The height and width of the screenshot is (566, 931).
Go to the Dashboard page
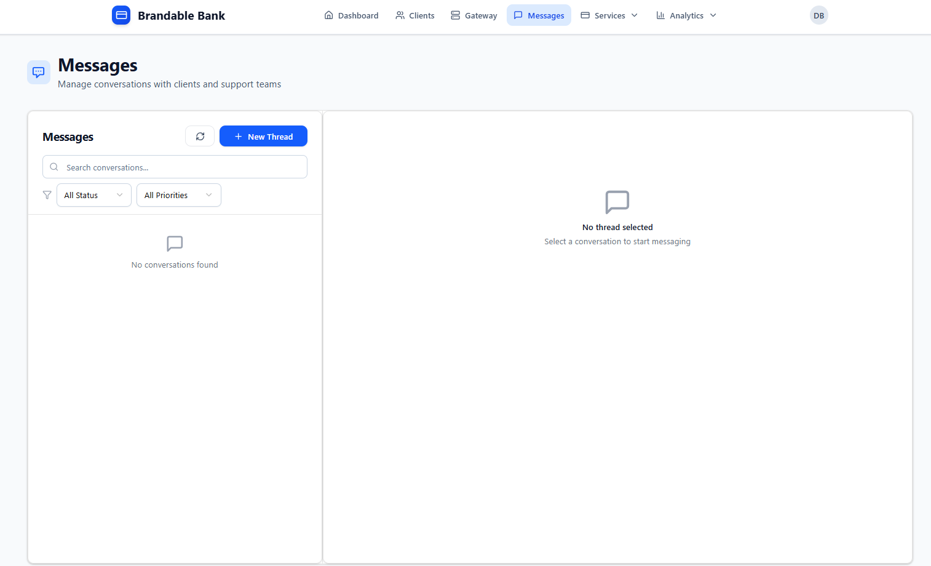click(x=351, y=15)
